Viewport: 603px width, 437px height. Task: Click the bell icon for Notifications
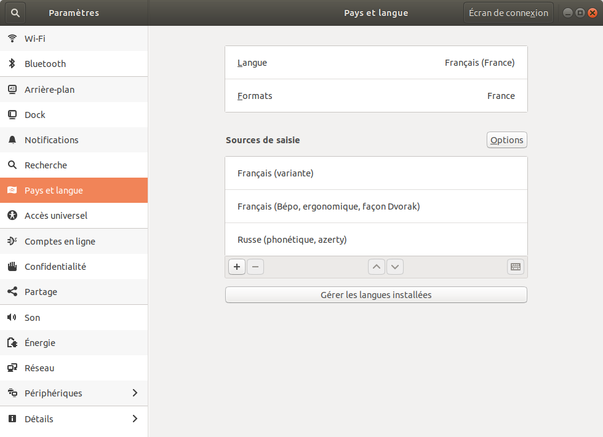(12, 140)
